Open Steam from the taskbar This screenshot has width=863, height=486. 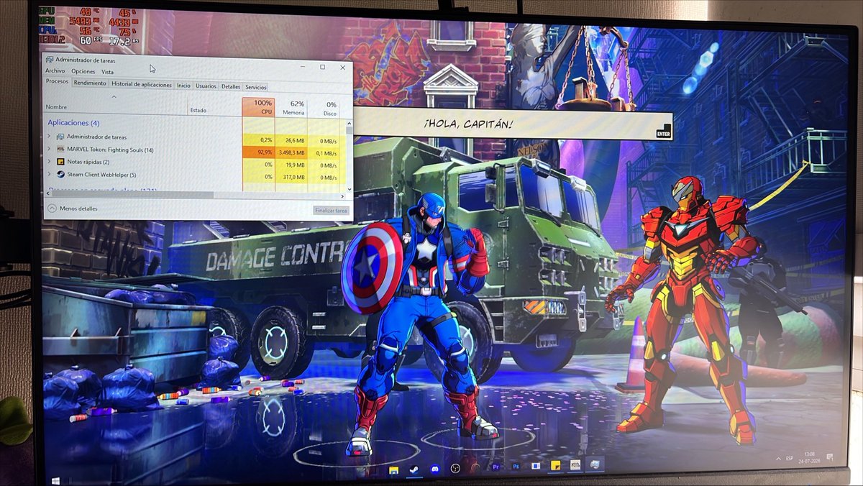414,468
